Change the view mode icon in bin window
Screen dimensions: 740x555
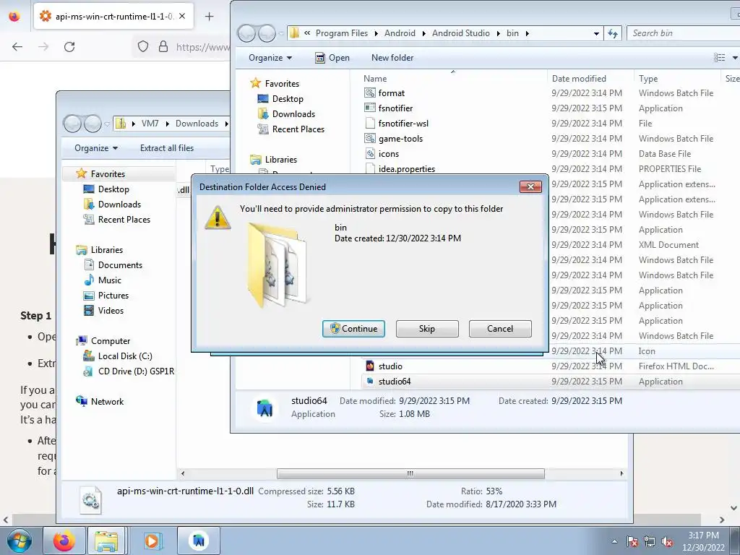720,58
